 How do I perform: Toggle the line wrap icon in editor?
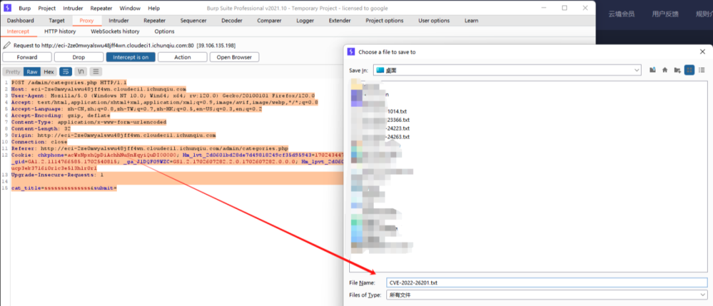tap(65, 71)
